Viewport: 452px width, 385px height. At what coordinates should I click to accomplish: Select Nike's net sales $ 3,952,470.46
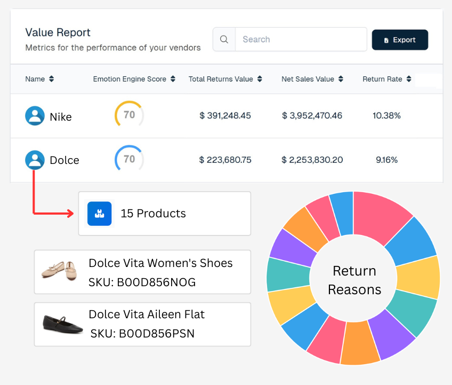[x=312, y=115]
